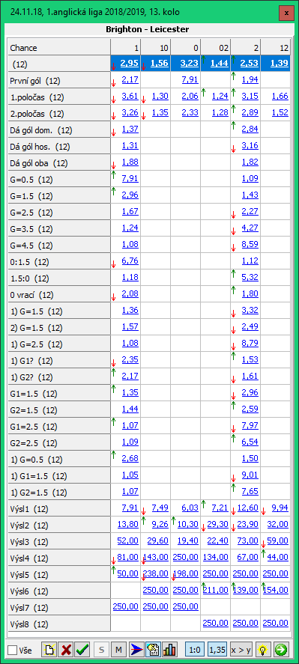299x664 pixels.
Task: Open the notes sheet icon
Action: click(x=153, y=650)
